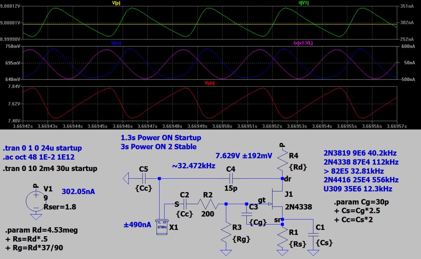Select the V(sr) trace label
The width and height of the screenshot is (421, 259).
(116, 43)
